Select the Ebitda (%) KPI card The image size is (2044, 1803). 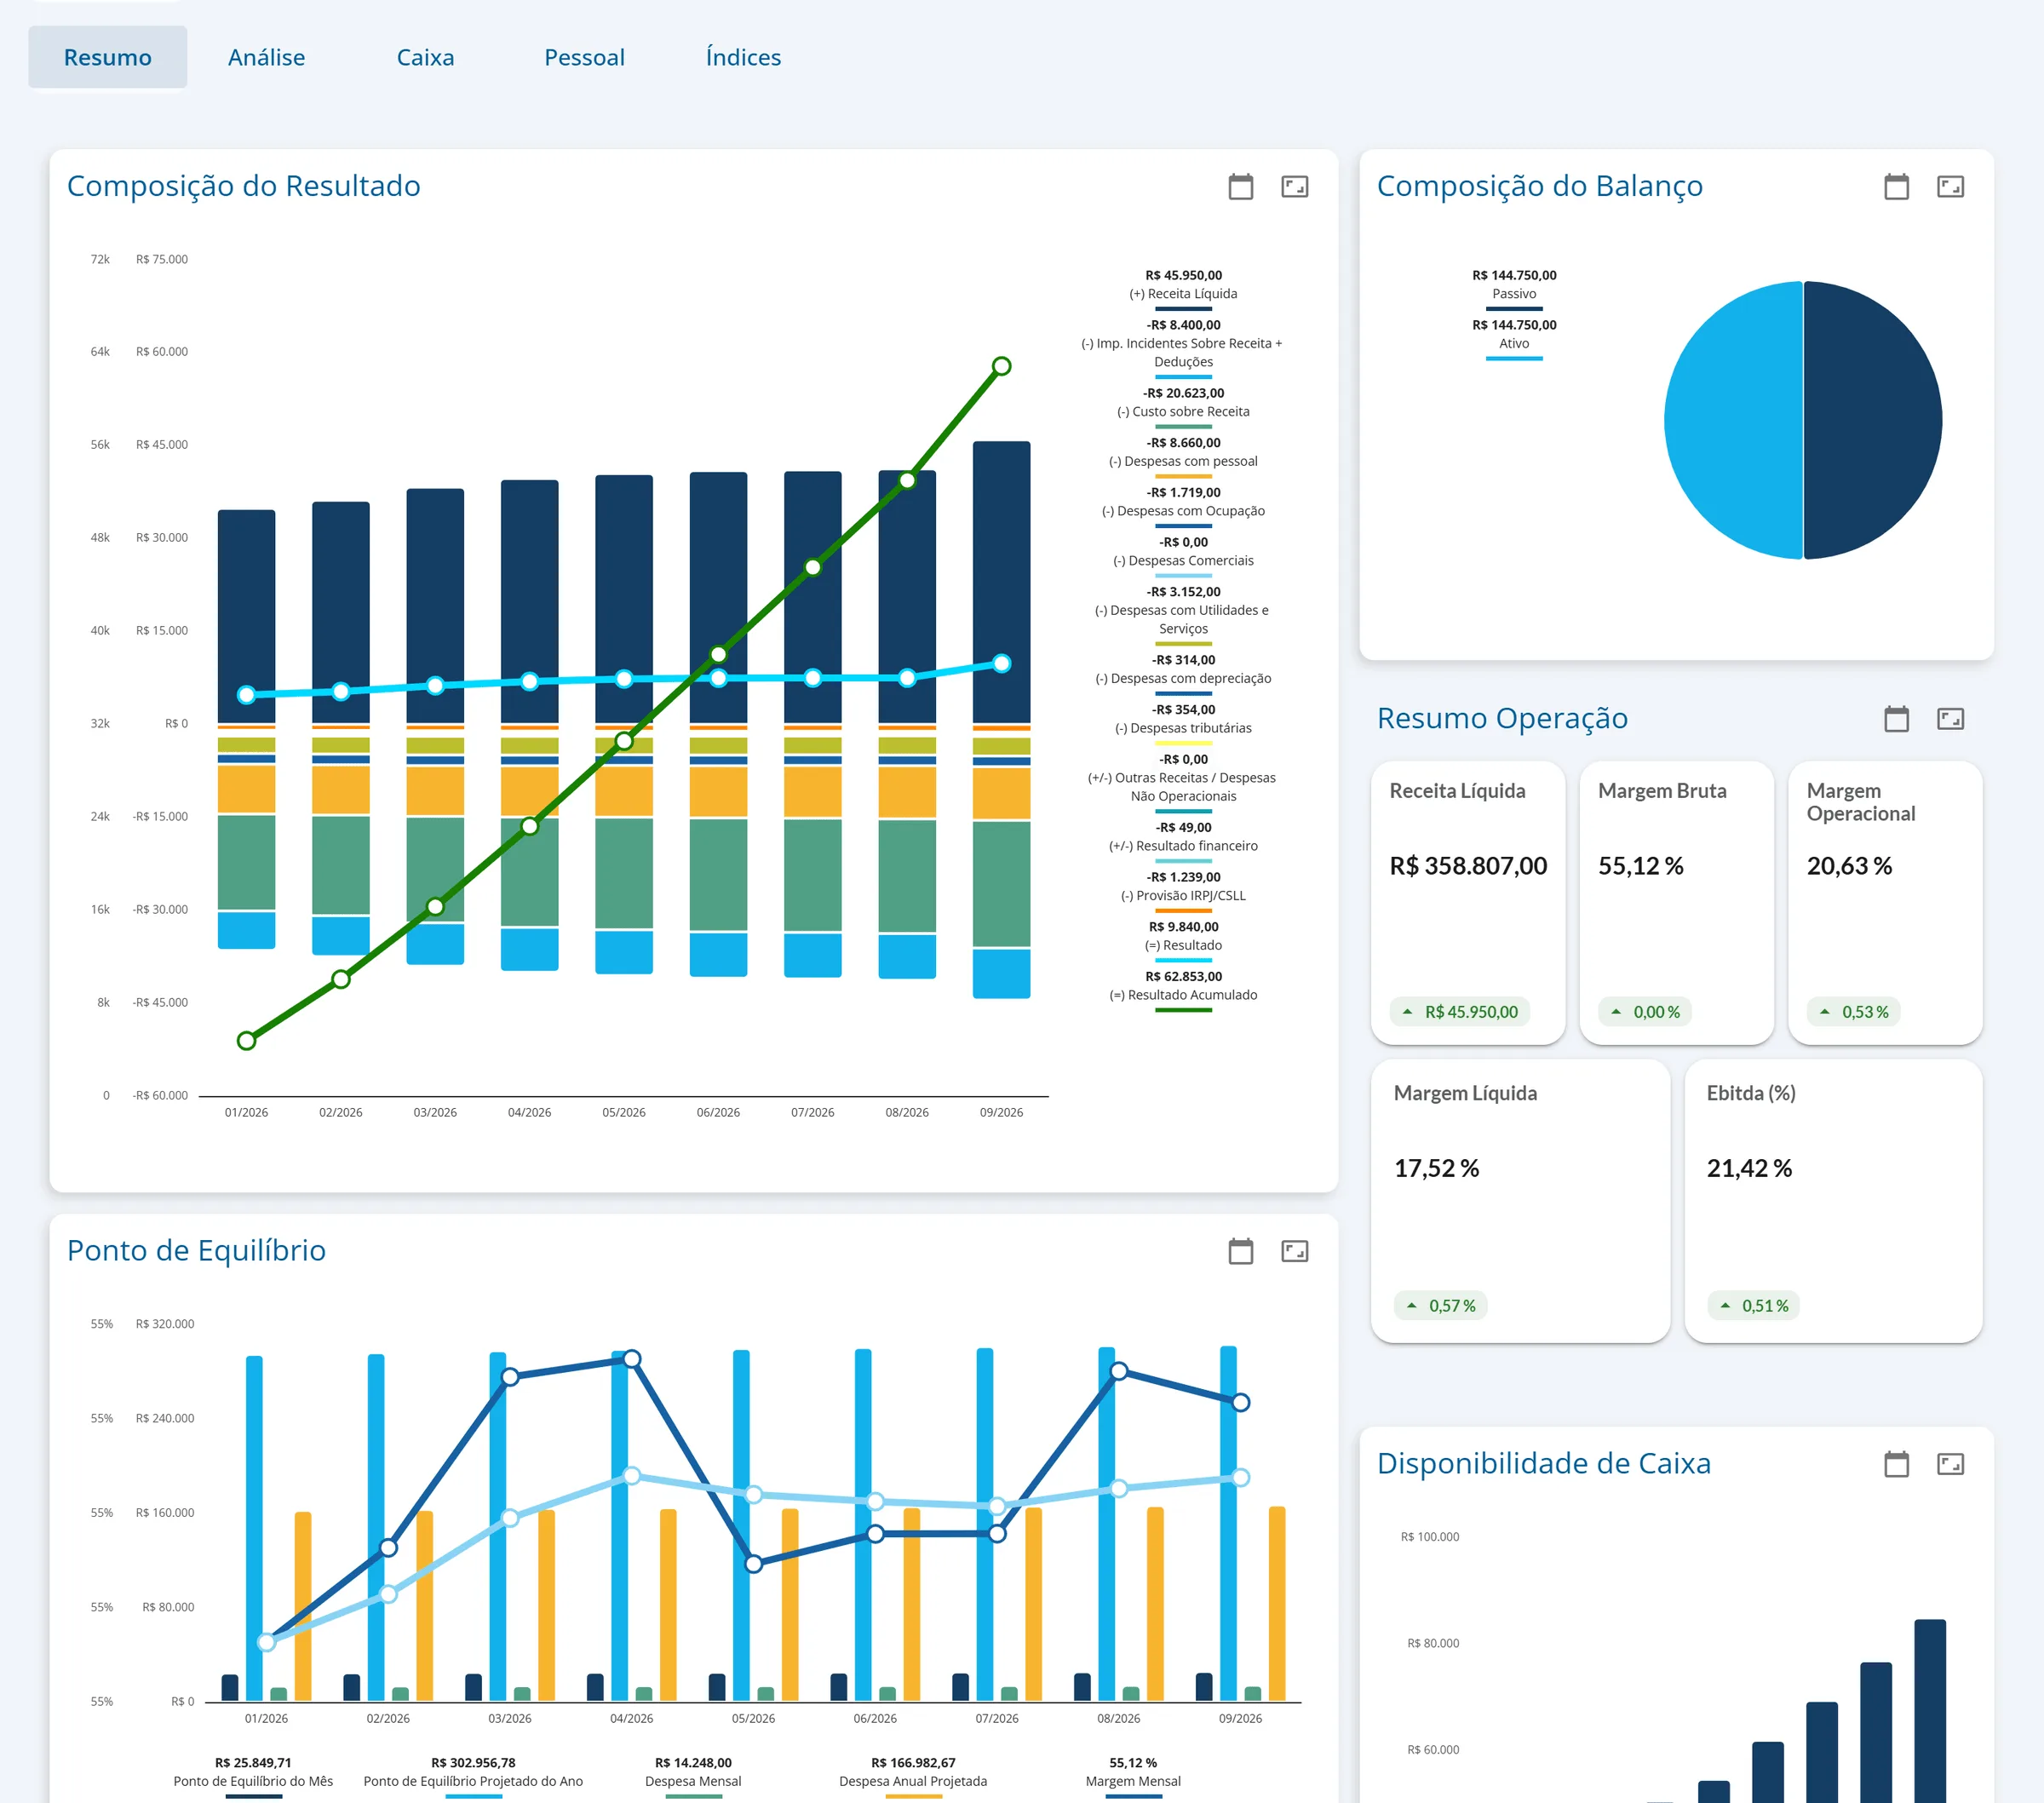click(1833, 1202)
